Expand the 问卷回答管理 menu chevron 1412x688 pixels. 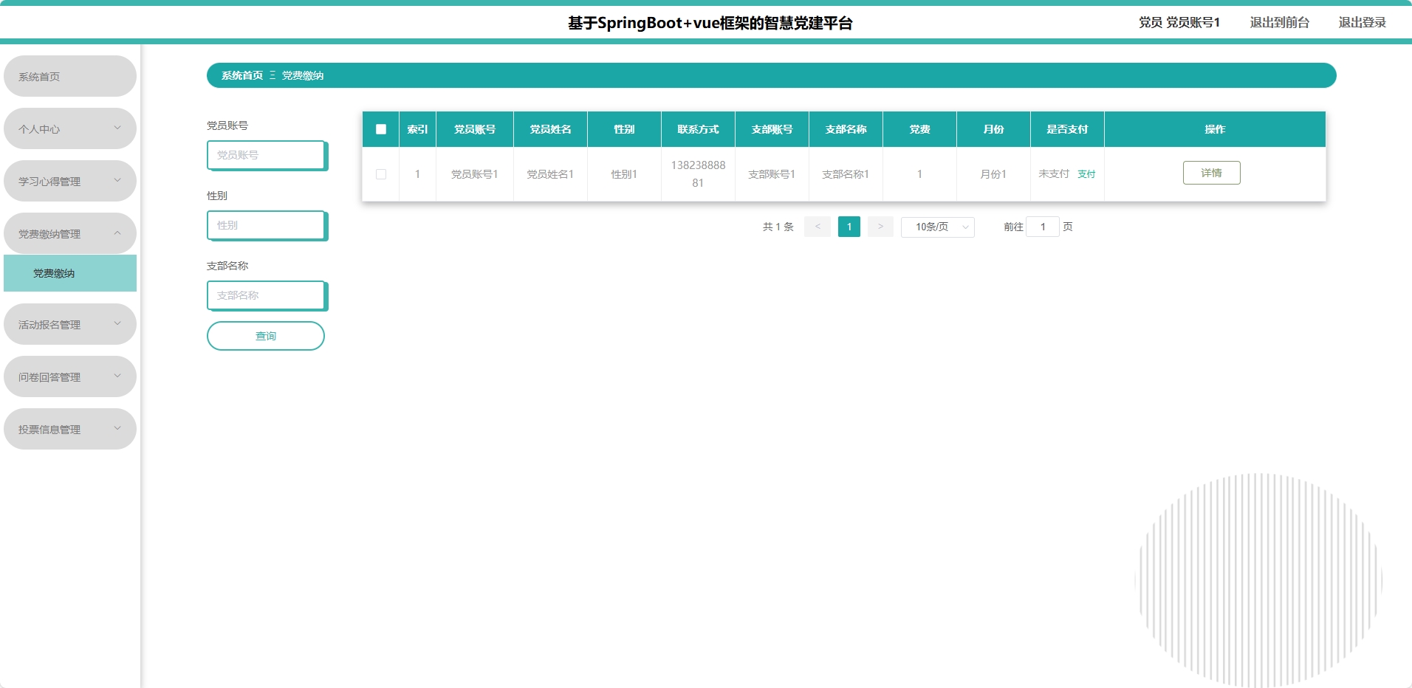tap(117, 376)
